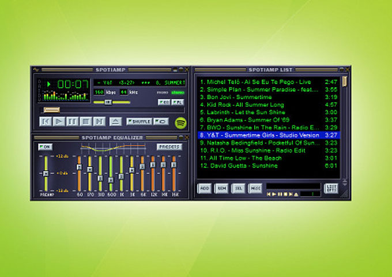Toggle Shuffle mode
This screenshot has height=277, width=392.
(140, 122)
